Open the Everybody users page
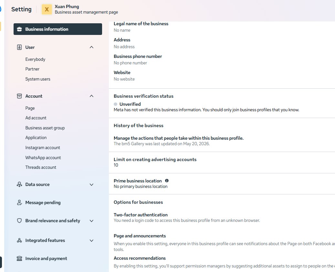The width and height of the screenshot is (335, 272). [35, 59]
